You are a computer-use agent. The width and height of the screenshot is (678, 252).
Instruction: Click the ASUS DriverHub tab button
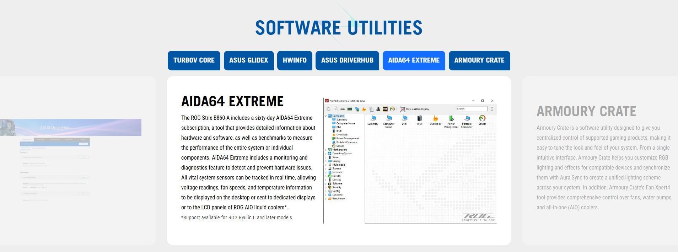(x=347, y=60)
